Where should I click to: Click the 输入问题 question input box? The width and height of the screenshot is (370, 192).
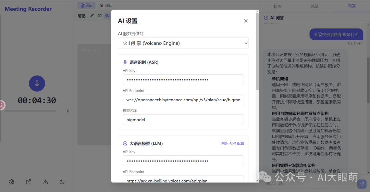[309, 184]
